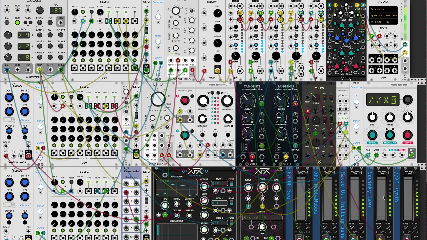Click input jack 2 on the Audio module
The height and width of the screenshot is (240, 427).
tap(380, 36)
